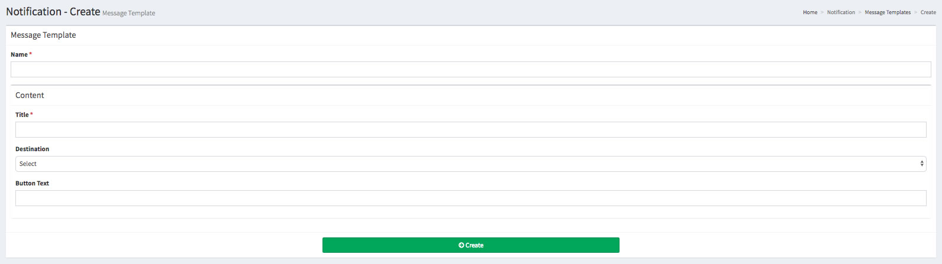Screen dimensions: 942x264
Task: Click the Destination dropdown arrows
Action: coord(922,164)
